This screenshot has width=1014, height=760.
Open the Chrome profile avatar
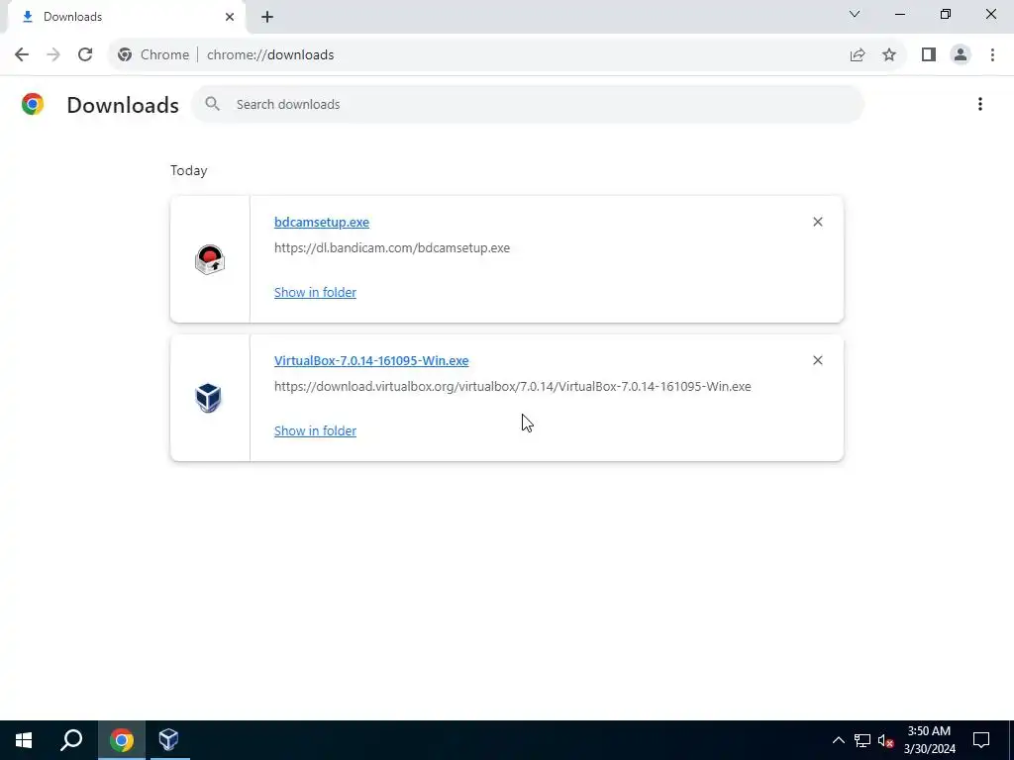coord(961,55)
